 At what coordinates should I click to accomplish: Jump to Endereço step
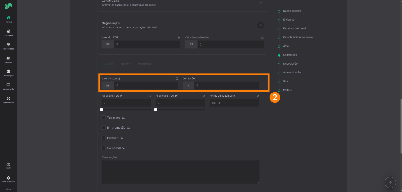pos(289,20)
